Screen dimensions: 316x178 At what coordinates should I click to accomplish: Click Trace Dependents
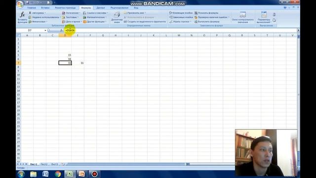click(181, 17)
